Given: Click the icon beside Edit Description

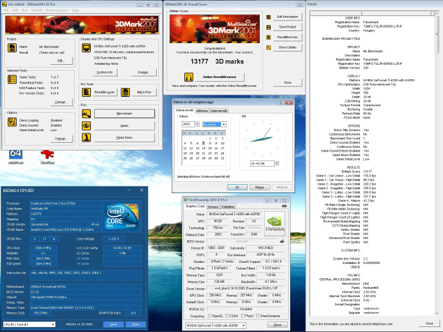Looking at the screenshot, I should [x=269, y=17].
